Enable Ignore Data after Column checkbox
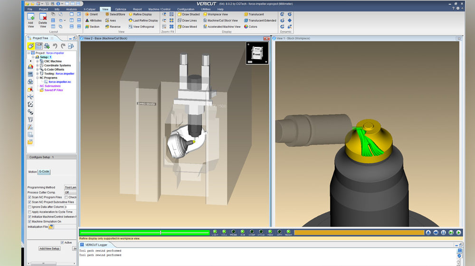Image resolution: width=475 pixels, height=266 pixels. [x=29, y=207]
